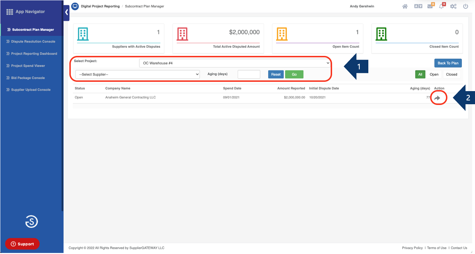Click the Back To Plan button
The height and width of the screenshot is (254, 475).
(x=448, y=63)
